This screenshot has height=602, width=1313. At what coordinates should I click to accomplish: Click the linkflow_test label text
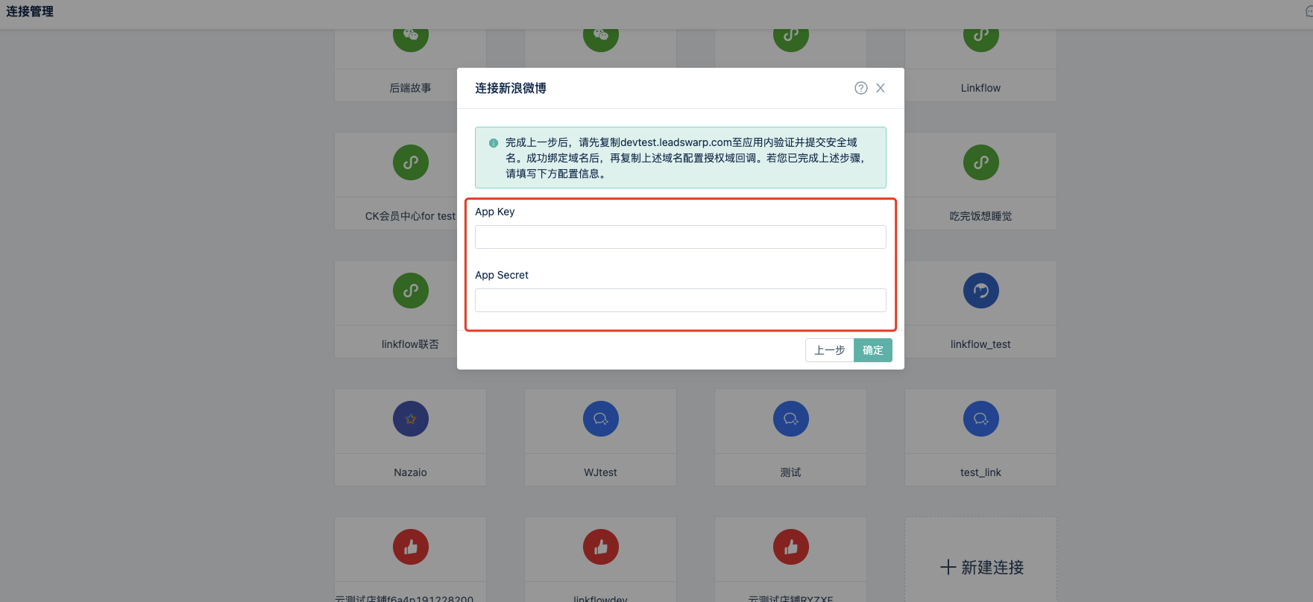(x=981, y=344)
